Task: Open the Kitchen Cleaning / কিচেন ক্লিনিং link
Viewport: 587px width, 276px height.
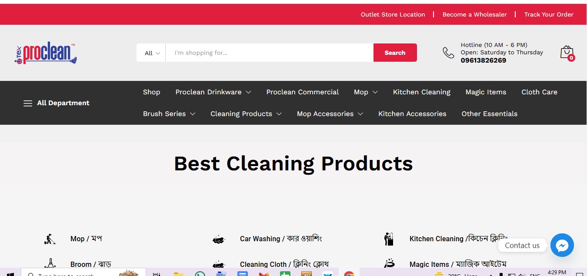Action: pos(458,239)
